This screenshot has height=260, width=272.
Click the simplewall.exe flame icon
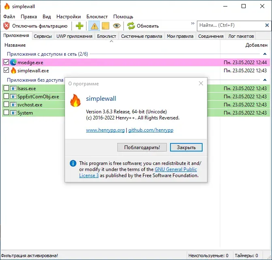click(x=13, y=70)
